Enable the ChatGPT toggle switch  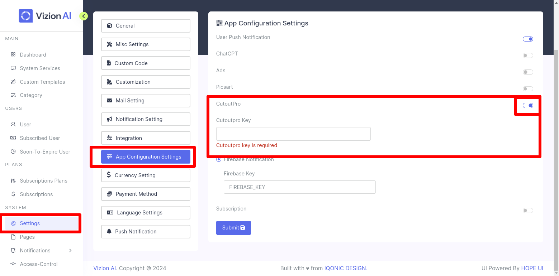(528, 55)
